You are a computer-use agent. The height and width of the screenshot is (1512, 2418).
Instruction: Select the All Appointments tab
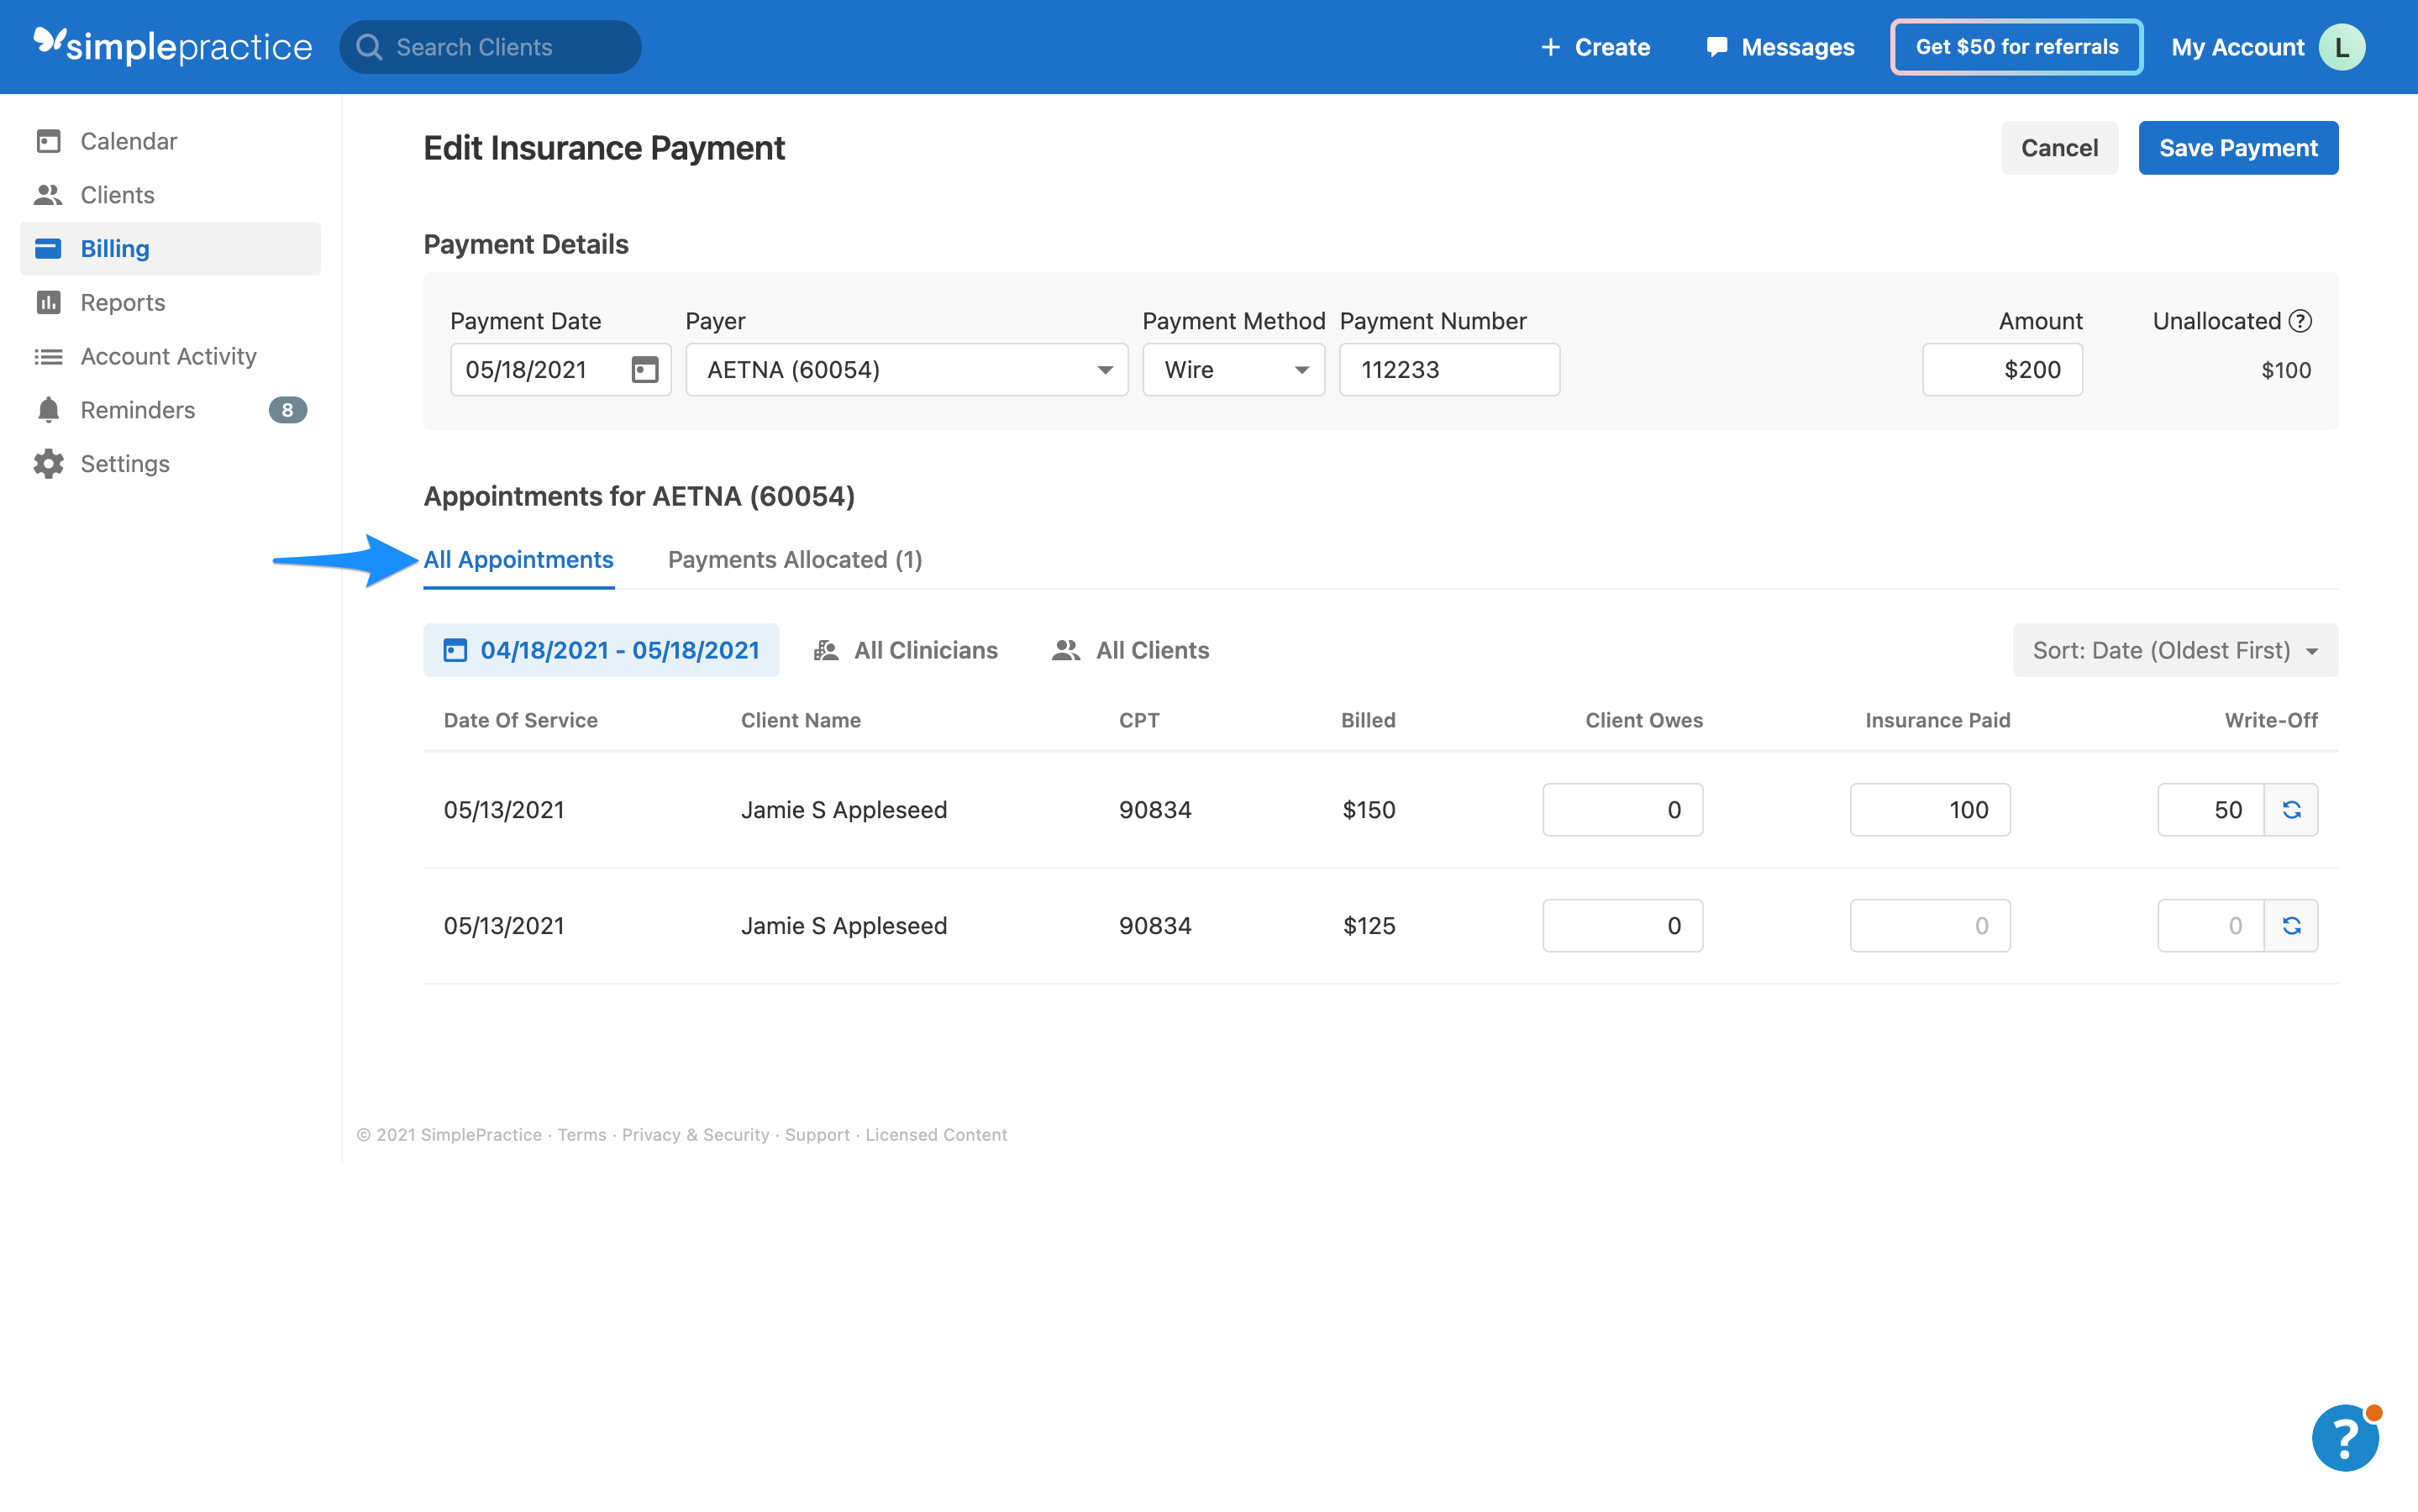[x=518, y=559]
